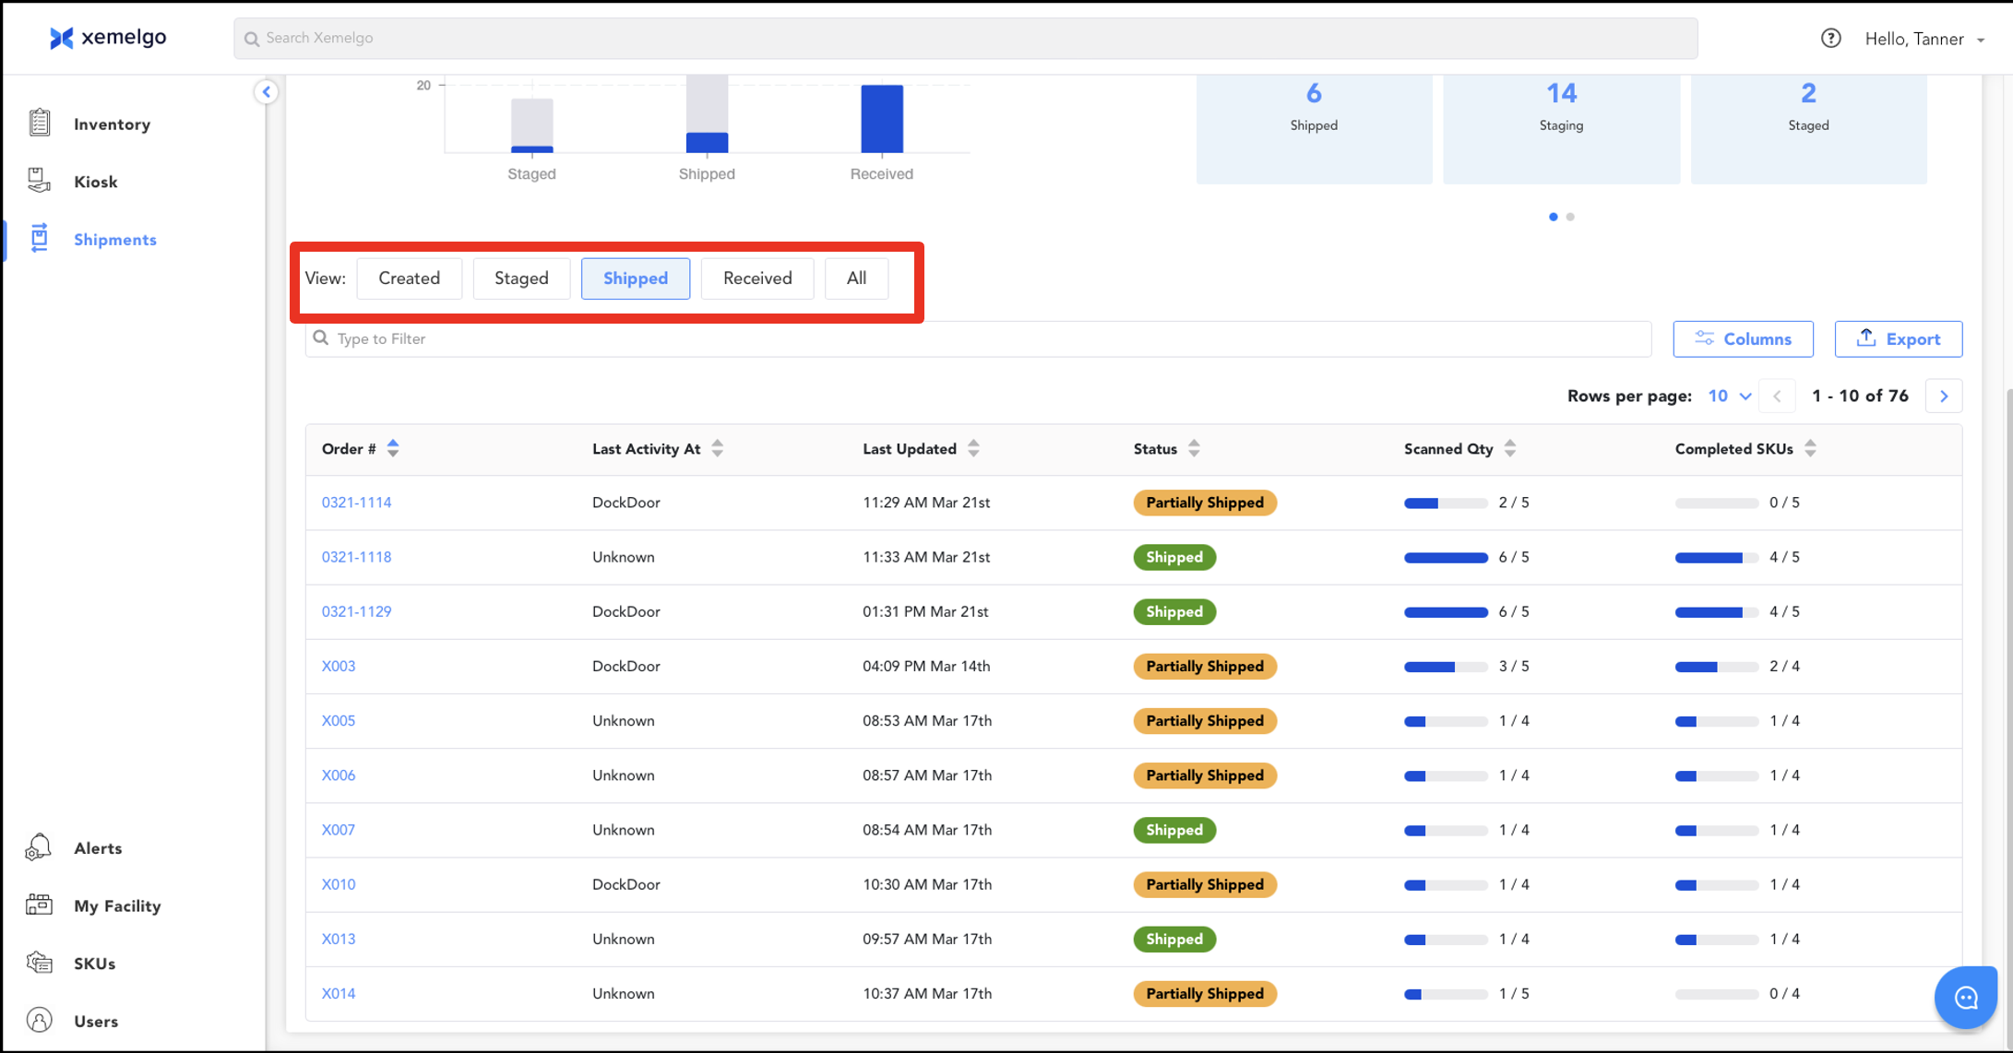Switch view to Received
The height and width of the screenshot is (1053, 2013).
tap(756, 278)
